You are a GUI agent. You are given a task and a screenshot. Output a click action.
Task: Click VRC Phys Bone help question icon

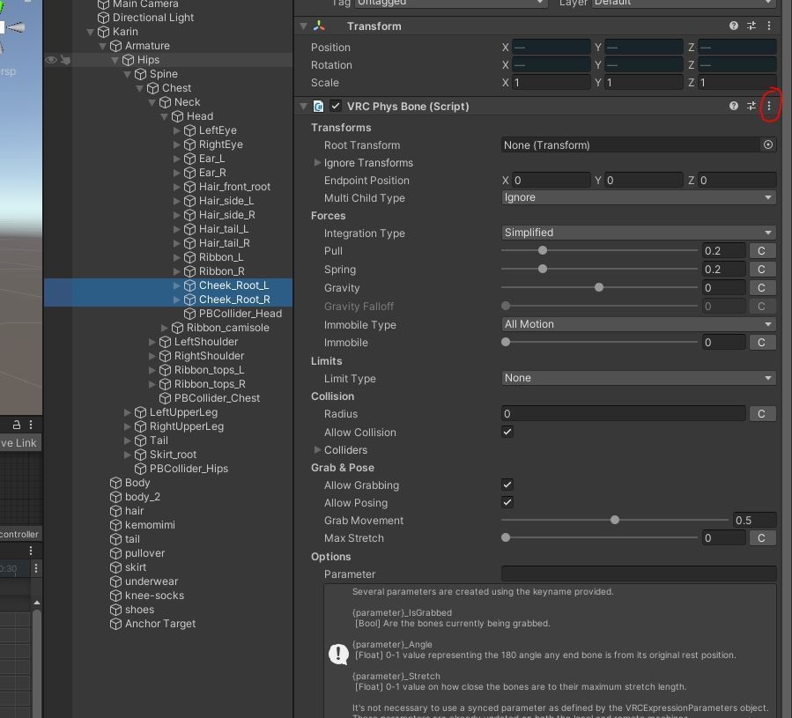coord(733,106)
